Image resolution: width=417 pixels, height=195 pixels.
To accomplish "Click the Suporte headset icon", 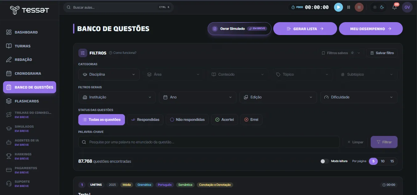I will [x=9, y=184].
